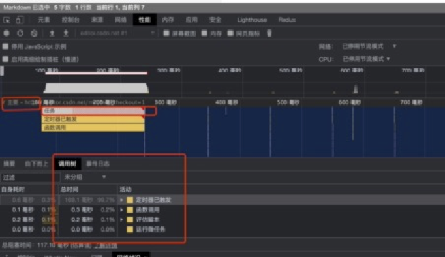Load a profile with the upload arrow icon
Image resolution: width=445 pixels, height=257 pixels.
[x=52, y=33]
